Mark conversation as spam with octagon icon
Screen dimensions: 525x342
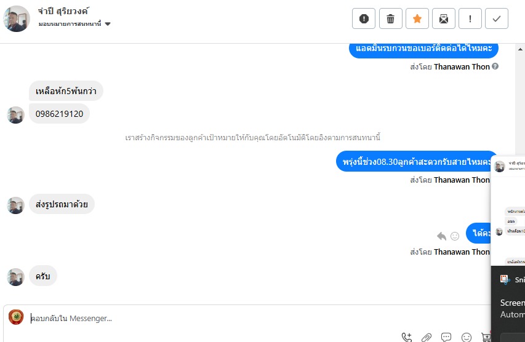click(364, 19)
